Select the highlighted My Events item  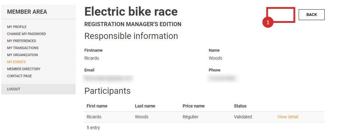(x=16, y=62)
